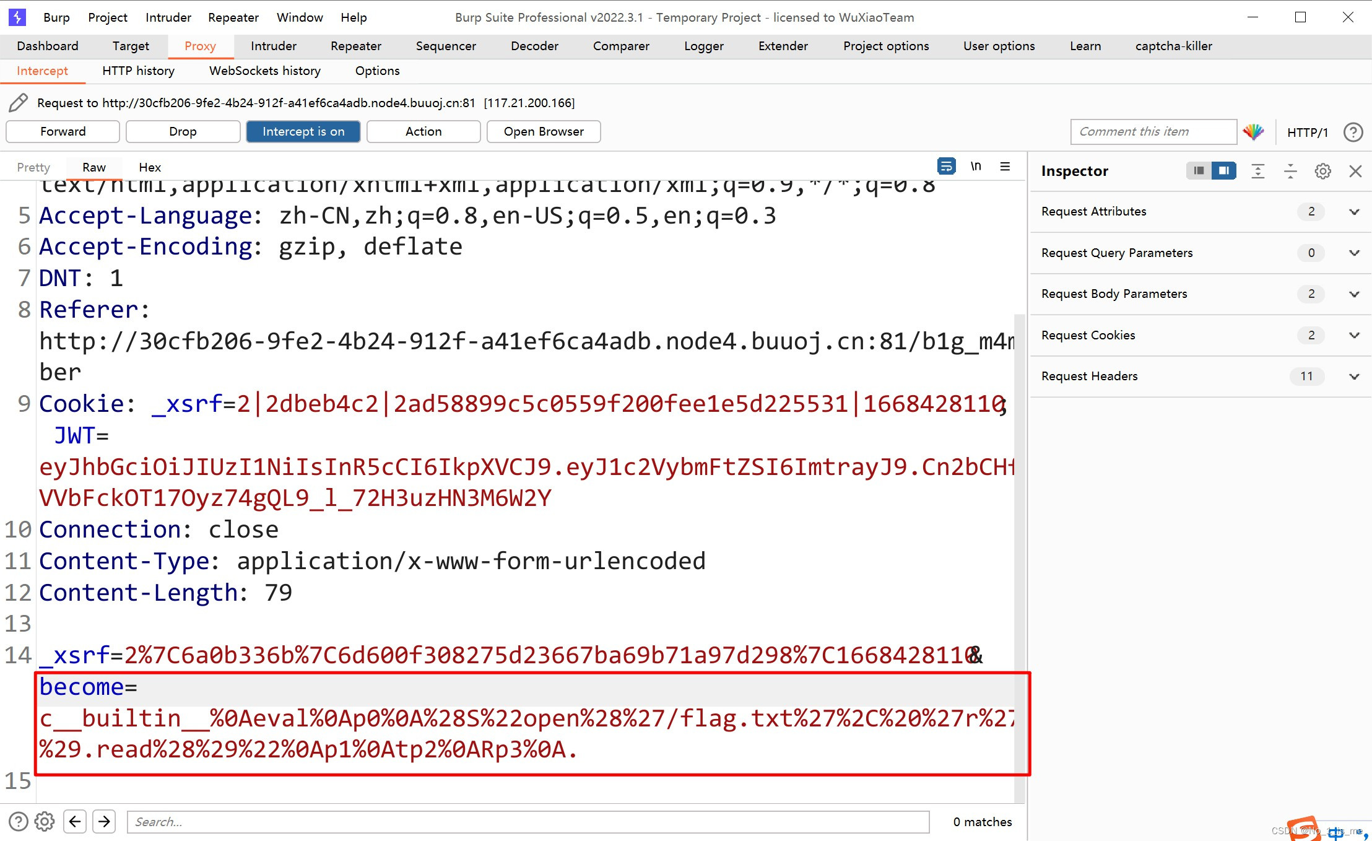
Task: Click the Inspector collapse all sections icon
Action: coord(1290,171)
